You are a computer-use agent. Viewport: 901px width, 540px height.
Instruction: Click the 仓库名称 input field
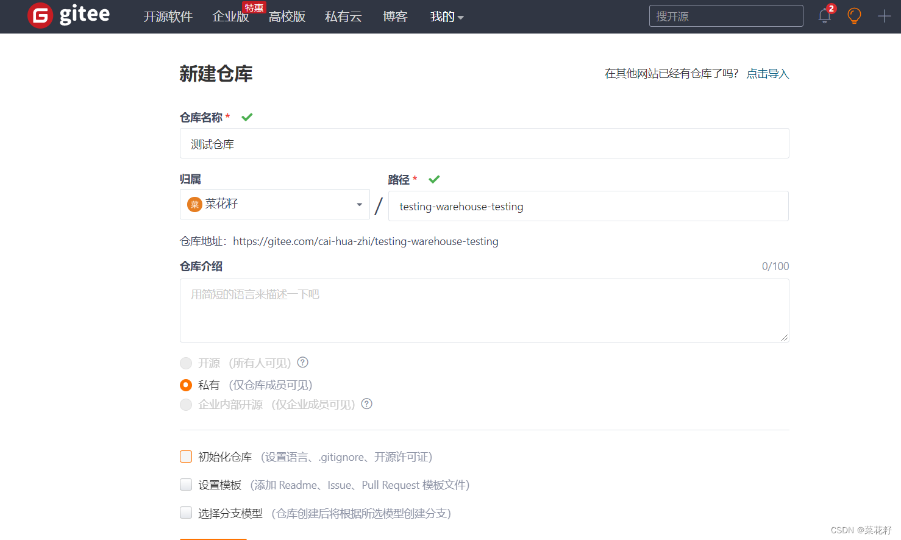485,143
